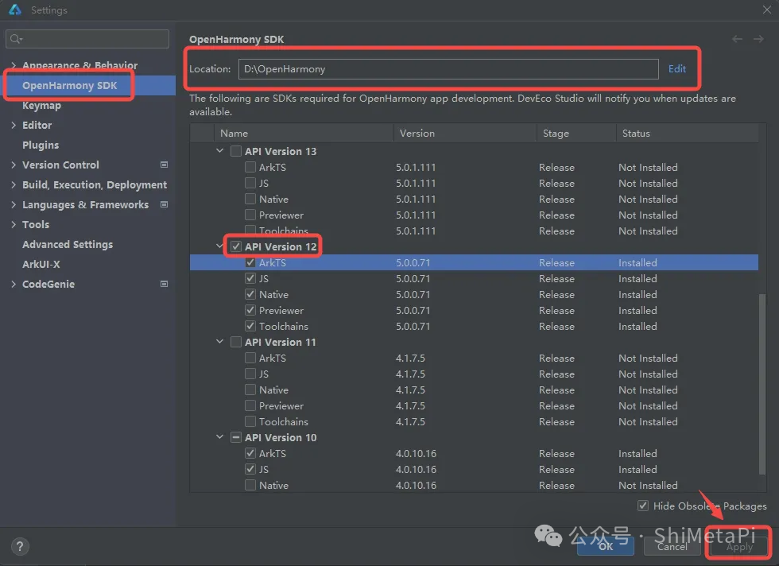The height and width of the screenshot is (566, 779).
Task: Uncheck Native 5.0.0.71 checkbox
Action: pyautogui.click(x=250, y=294)
